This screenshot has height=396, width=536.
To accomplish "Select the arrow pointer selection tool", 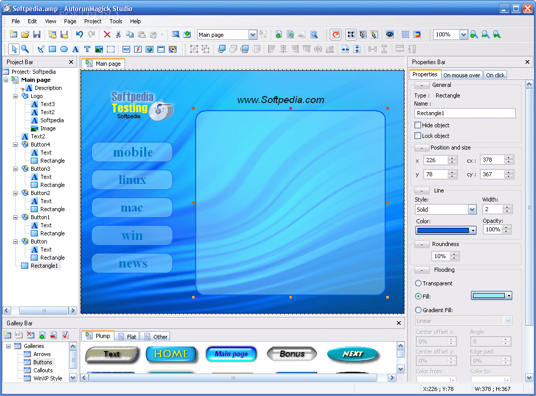I will pyautogui.click(x=14, y=49).
